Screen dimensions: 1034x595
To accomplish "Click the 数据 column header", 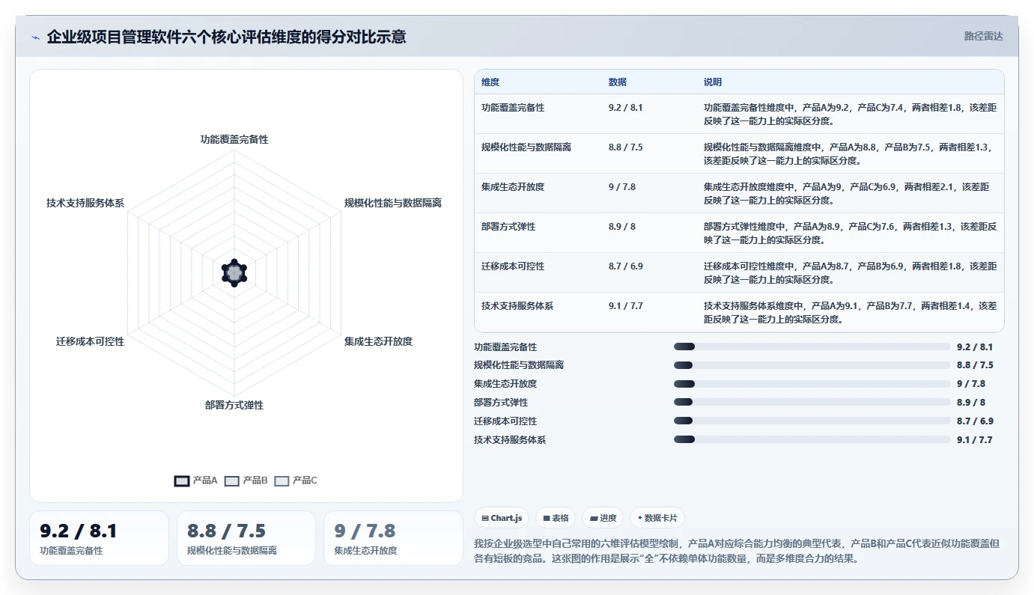I will tap(618, 82).
